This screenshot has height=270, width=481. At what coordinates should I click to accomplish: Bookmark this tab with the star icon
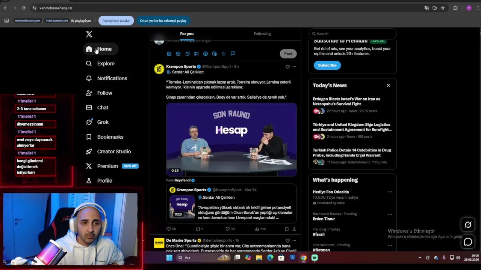(x=443, y=8)
